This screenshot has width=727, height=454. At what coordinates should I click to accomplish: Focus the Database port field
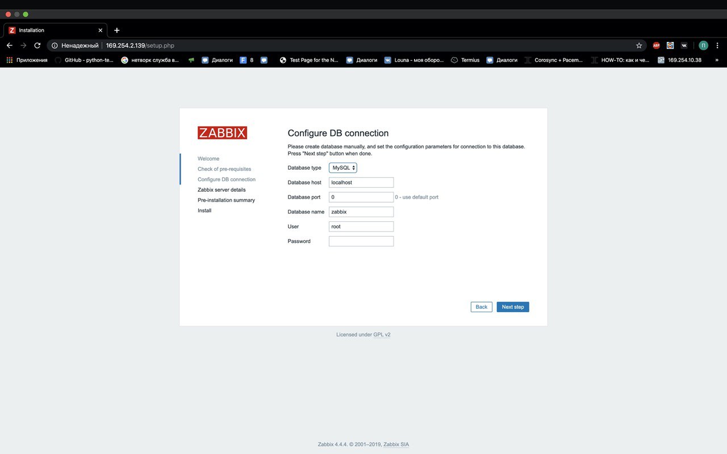coord(361,197)
